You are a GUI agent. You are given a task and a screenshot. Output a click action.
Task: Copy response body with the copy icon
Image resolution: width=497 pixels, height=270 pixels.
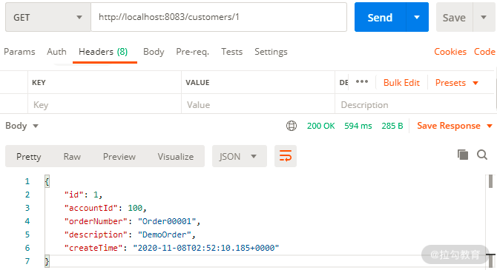(x=463, y=155)
